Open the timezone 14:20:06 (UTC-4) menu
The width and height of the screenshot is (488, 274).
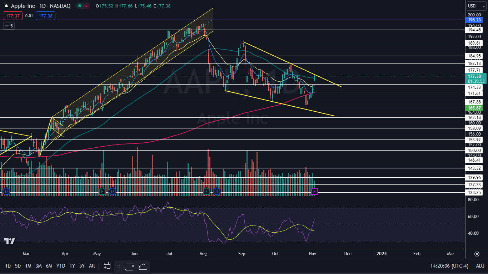[449, 266]
